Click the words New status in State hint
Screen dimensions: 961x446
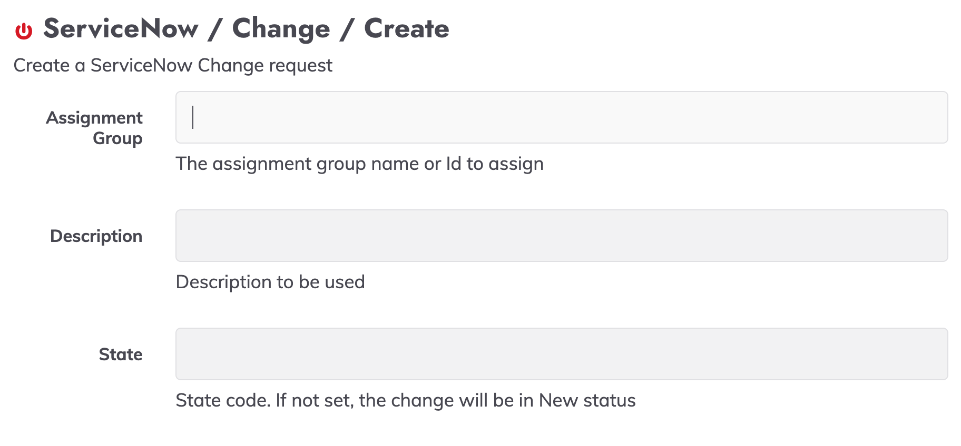587,401
